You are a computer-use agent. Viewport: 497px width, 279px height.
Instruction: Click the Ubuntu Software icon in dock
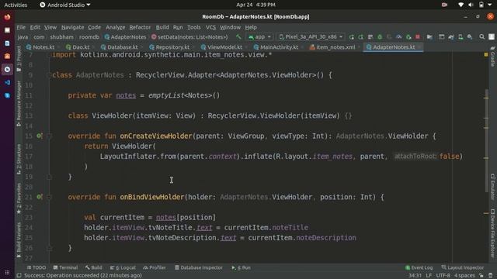click(x=7, y=56)
